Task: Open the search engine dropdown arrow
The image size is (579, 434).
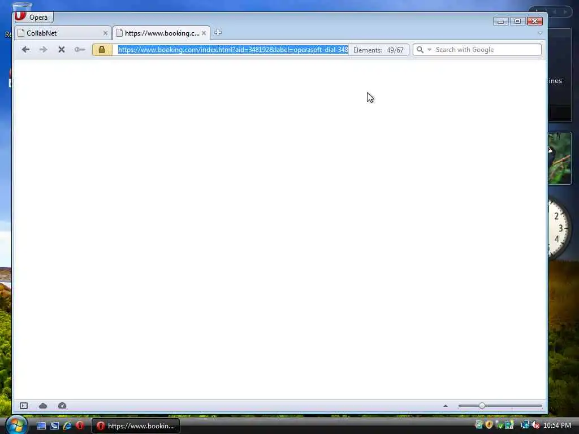Action: click(429, 50)
